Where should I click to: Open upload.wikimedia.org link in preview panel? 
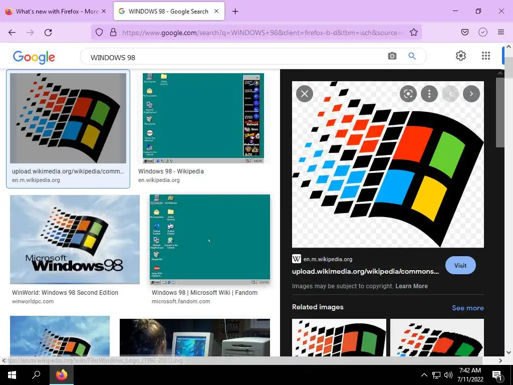[x=365, y=271]
